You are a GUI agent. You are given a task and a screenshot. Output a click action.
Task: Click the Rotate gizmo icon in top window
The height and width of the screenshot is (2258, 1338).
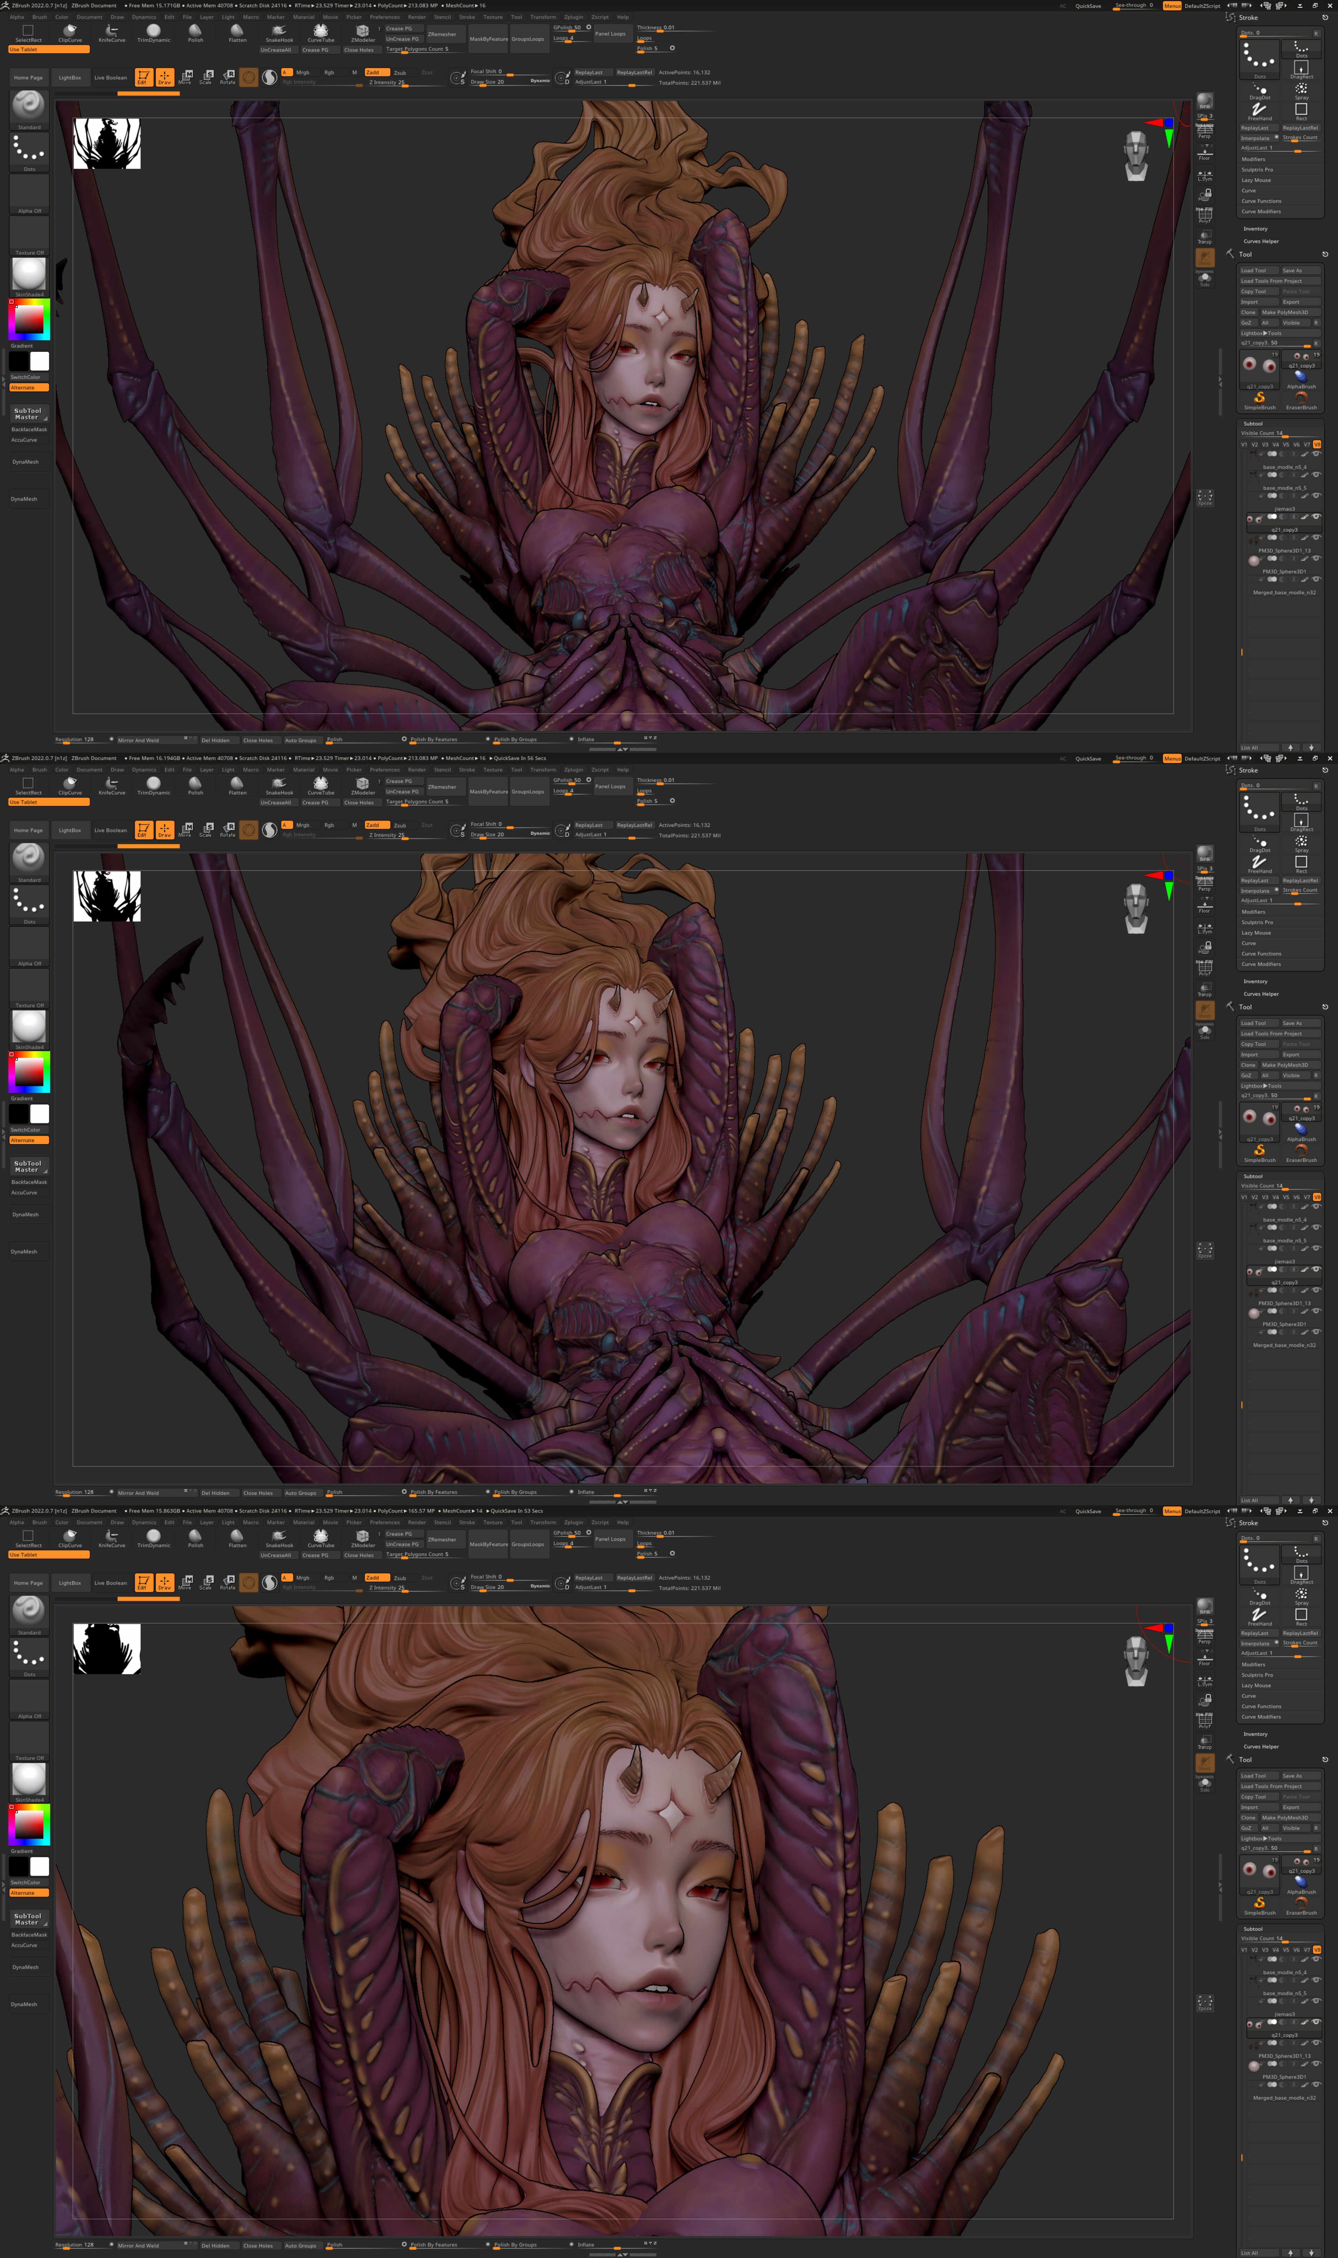pyautogui.click(x=227, y=77)
